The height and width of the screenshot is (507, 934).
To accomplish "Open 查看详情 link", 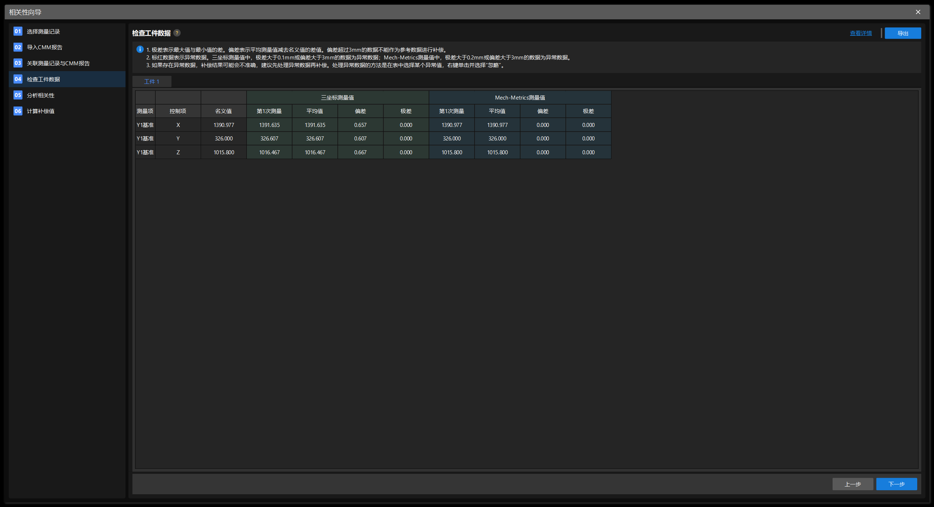I will tap(860, 33).
